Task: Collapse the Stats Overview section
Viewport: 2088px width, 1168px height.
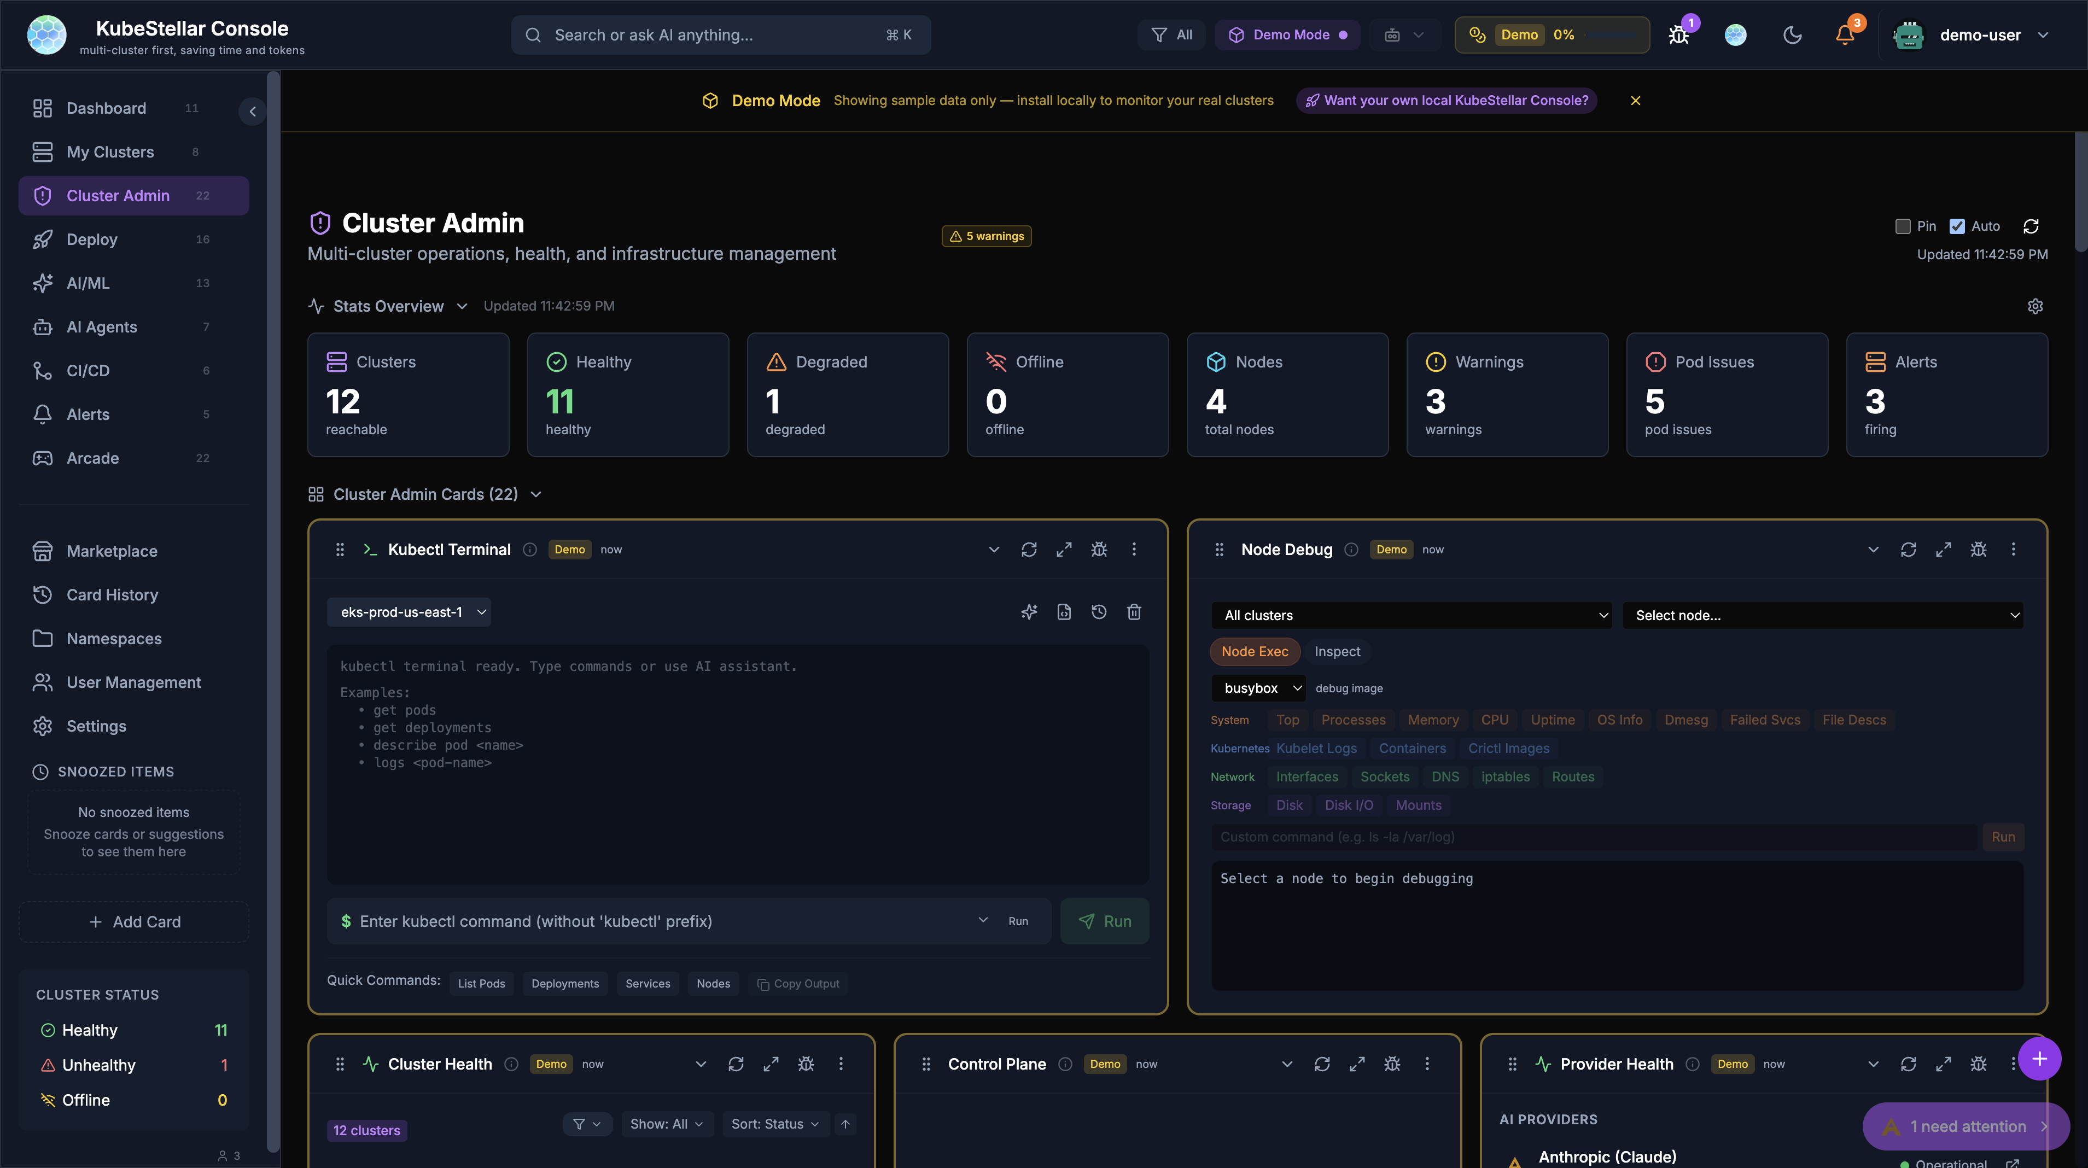Action: [x=462, y=306]
